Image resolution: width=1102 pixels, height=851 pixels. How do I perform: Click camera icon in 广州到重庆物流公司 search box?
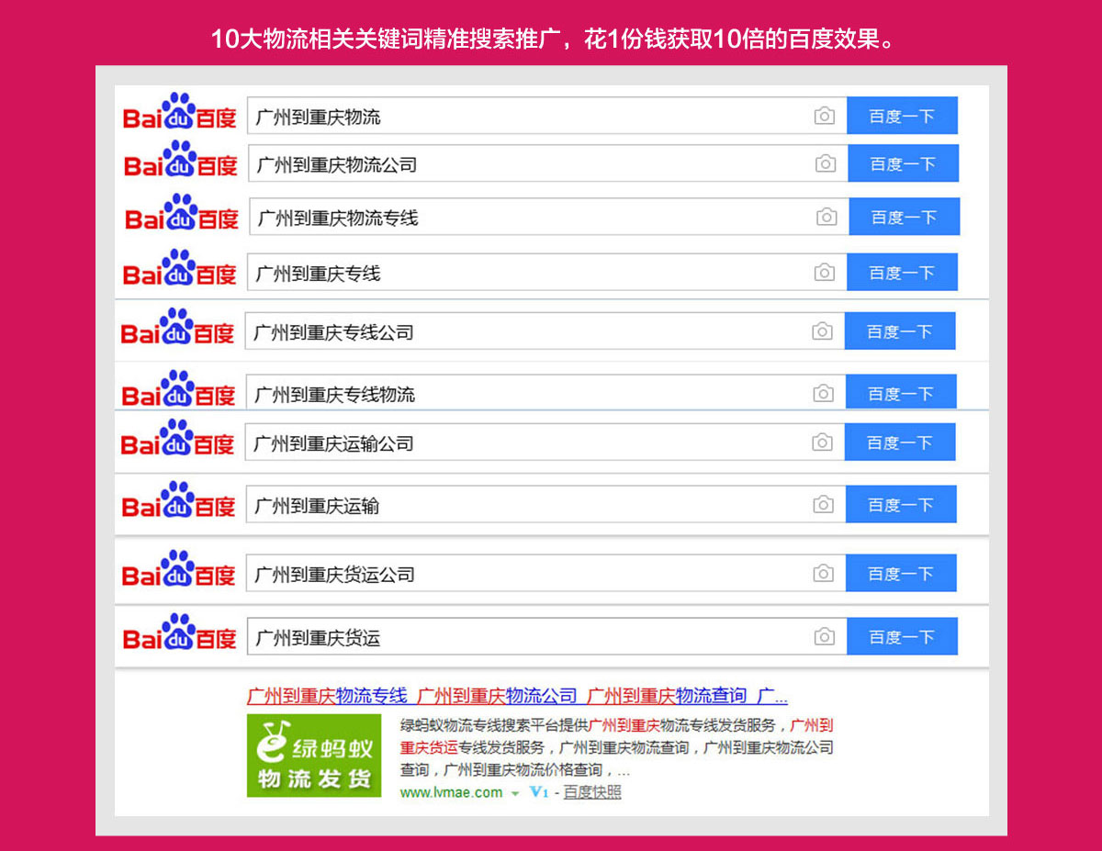(x=826, y=164)
